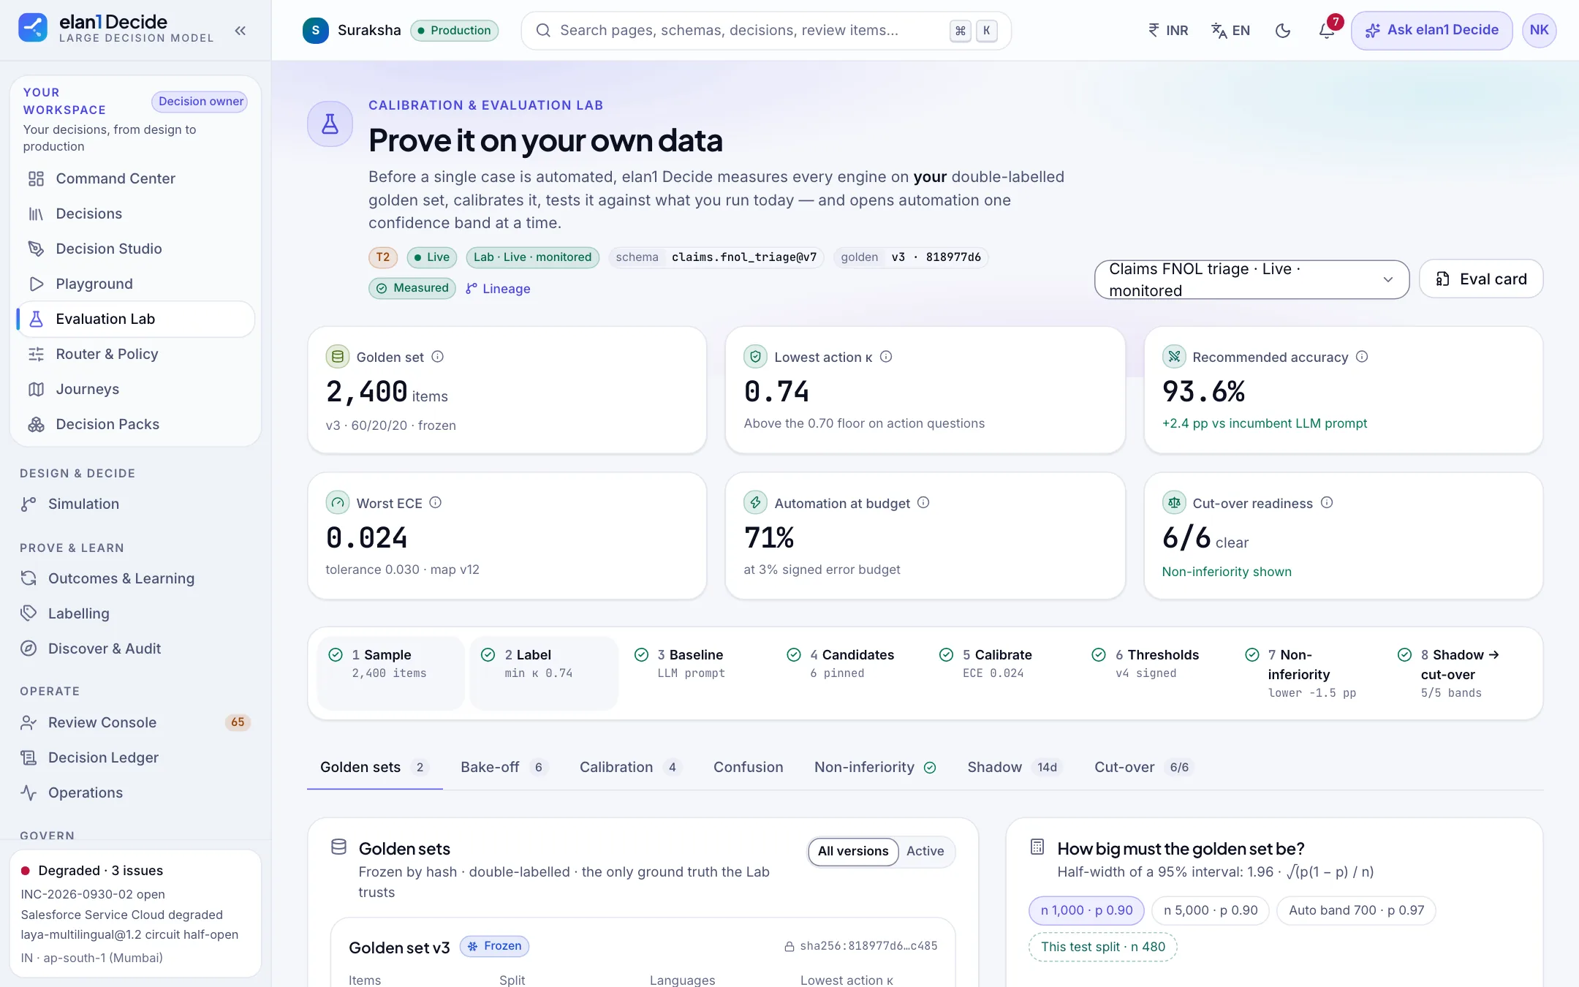Open notifications via the bell icon

click(1327, 31)
